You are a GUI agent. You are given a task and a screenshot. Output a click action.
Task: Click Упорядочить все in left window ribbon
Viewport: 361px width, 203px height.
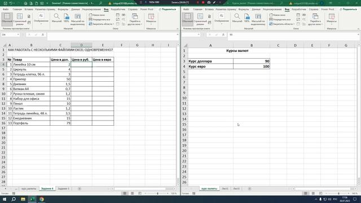click(x=99, y=19)
